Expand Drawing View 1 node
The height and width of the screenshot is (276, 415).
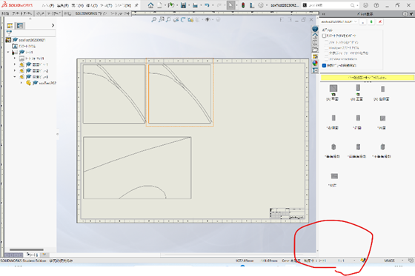15,64
